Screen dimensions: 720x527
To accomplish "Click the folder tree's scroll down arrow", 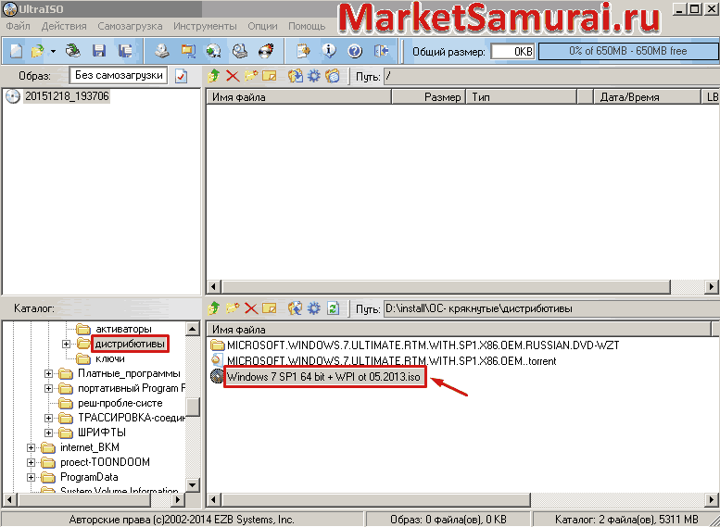I will click(193, 484).
